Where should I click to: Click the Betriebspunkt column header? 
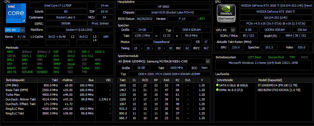coord(21,80)
